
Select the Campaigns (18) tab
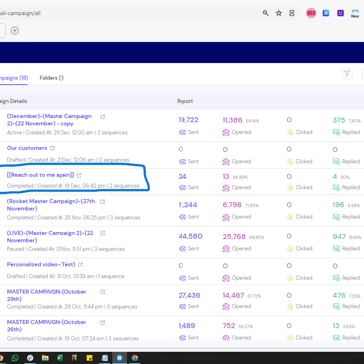coord(14,78)
